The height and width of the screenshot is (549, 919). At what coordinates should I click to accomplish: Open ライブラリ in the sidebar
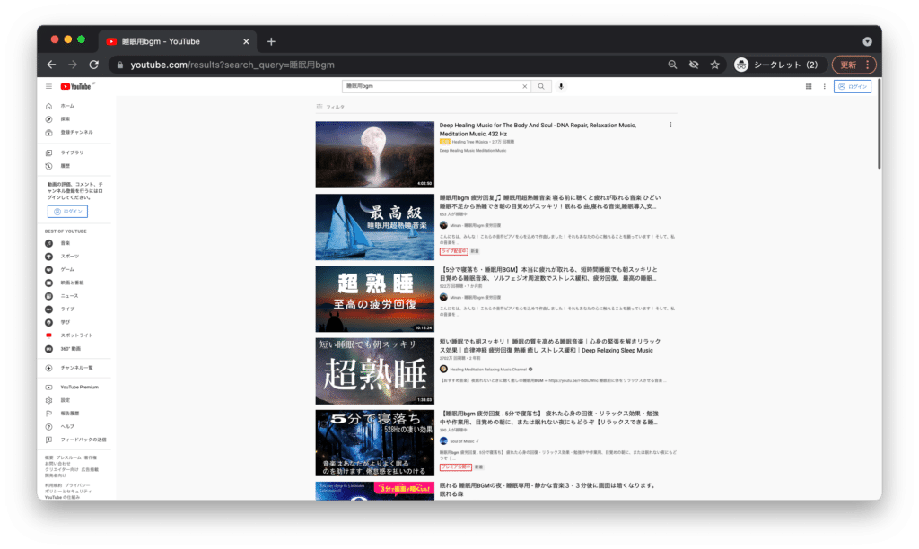point(72,152)
